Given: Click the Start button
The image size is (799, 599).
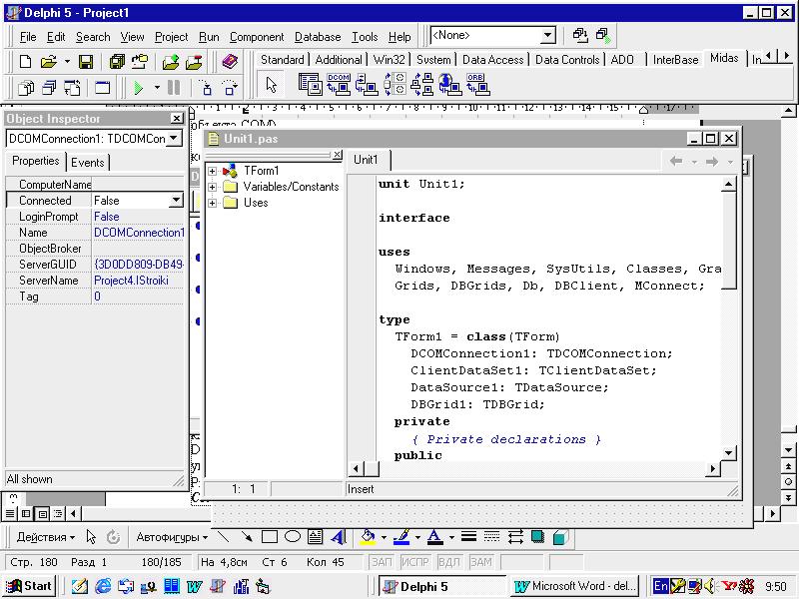Looking at the screenshot, I should 30,586.
